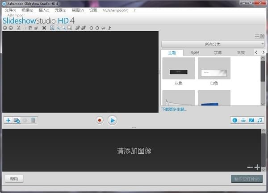Start recording with the red record button
Screen dimensions: 268x193
[100, 120]
